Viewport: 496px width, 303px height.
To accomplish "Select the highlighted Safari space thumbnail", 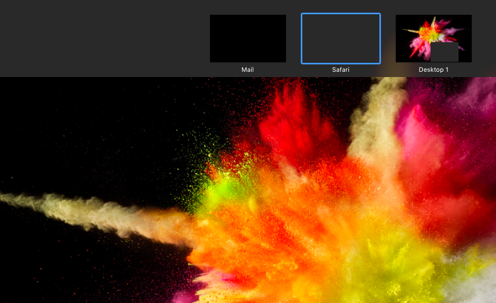I will 341,39.
